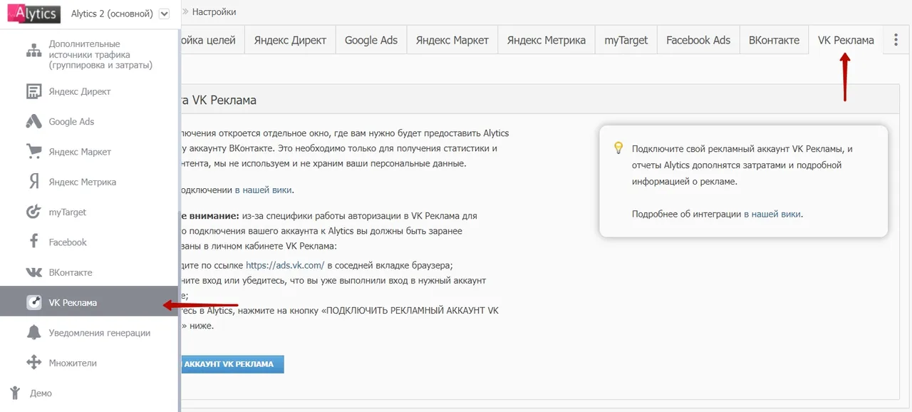Click the connect АККАУНТ VK РЕКЛАМА button
Image resolution: width=912 pixels, height=412 pixels.
click(x=232, y=364)
